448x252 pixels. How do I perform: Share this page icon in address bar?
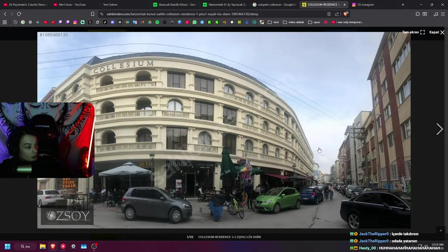tap(337, 14)
